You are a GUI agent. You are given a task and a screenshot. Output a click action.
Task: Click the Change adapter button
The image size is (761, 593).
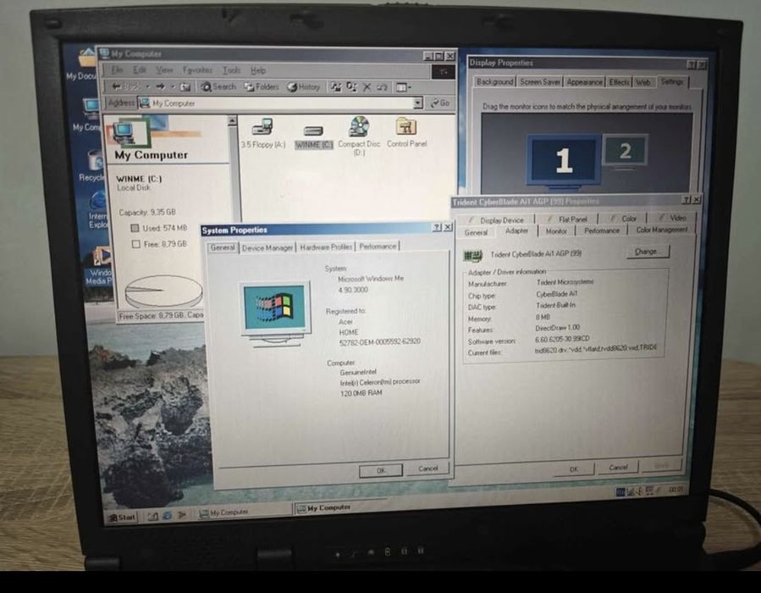[646, 252]
